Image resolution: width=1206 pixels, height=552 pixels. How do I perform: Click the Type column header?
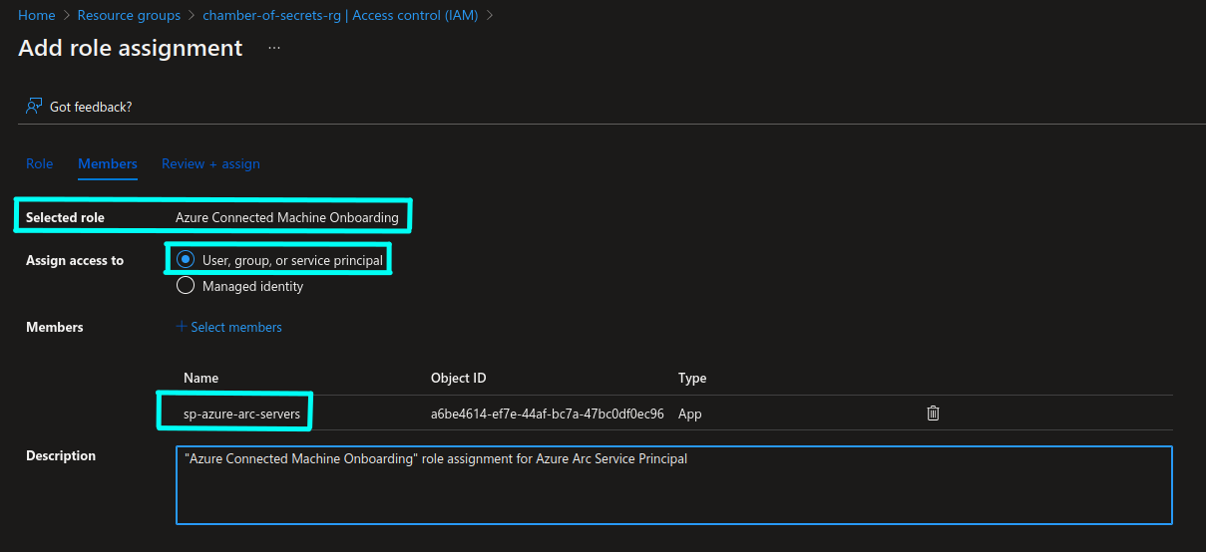(692, 378)
